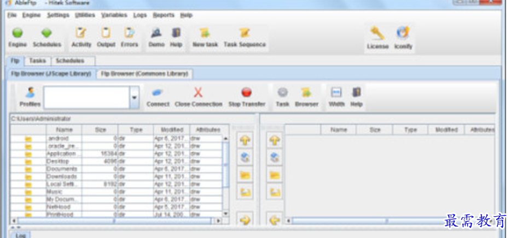The image size is (511, 238).
Task: Launch the Demo toolbar icon
Action: (156, 33)
